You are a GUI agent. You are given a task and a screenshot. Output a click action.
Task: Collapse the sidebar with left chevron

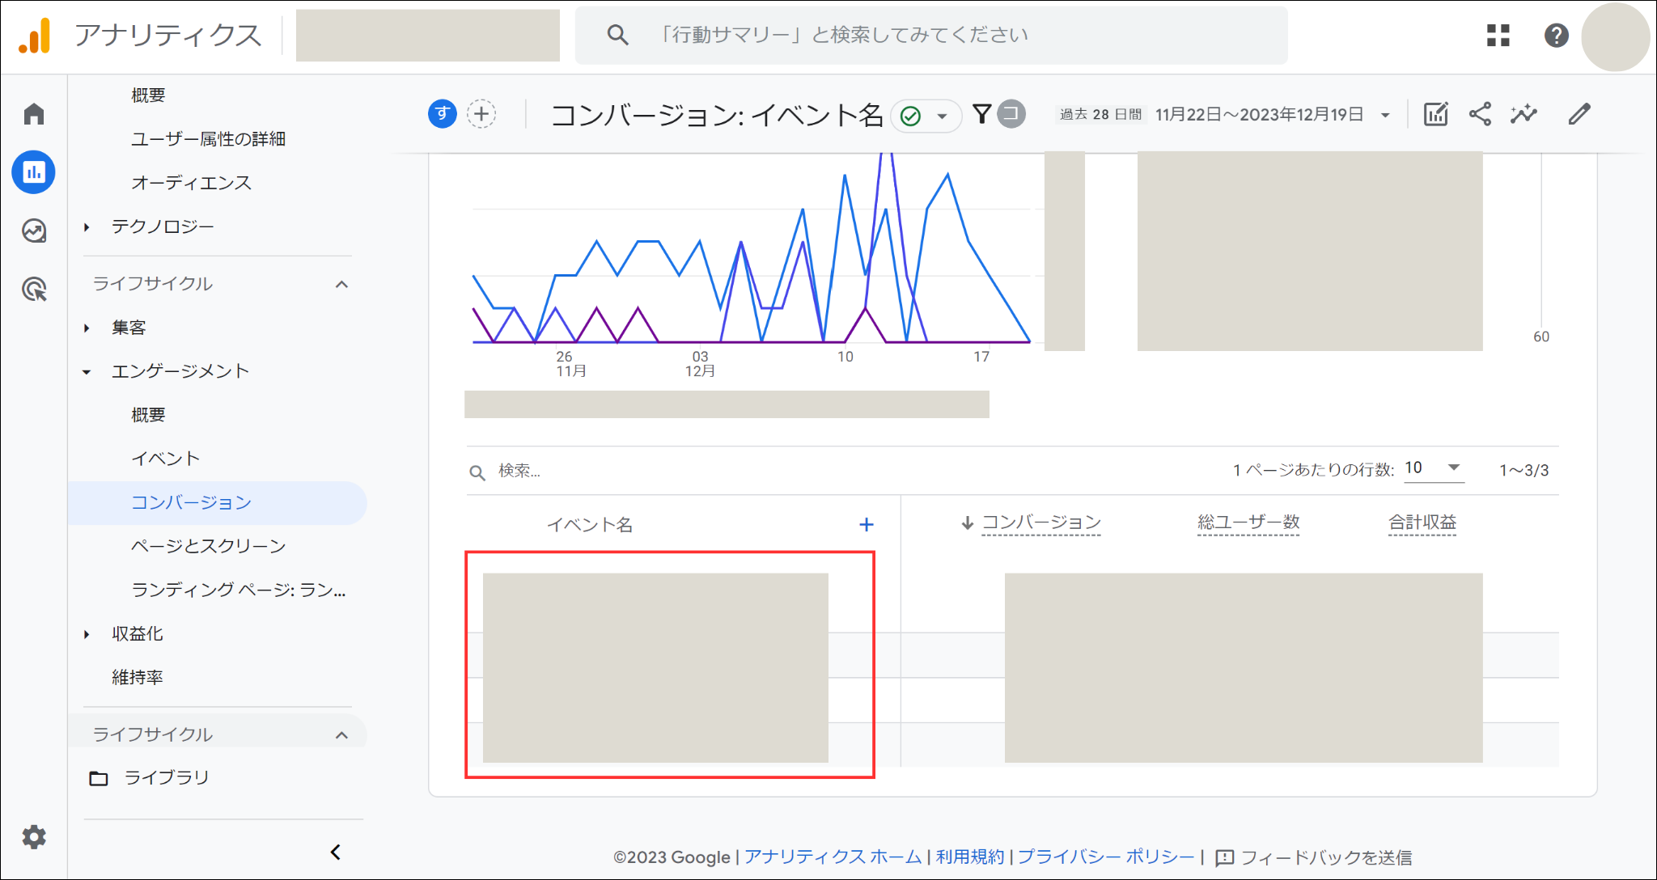pos(336,852)
